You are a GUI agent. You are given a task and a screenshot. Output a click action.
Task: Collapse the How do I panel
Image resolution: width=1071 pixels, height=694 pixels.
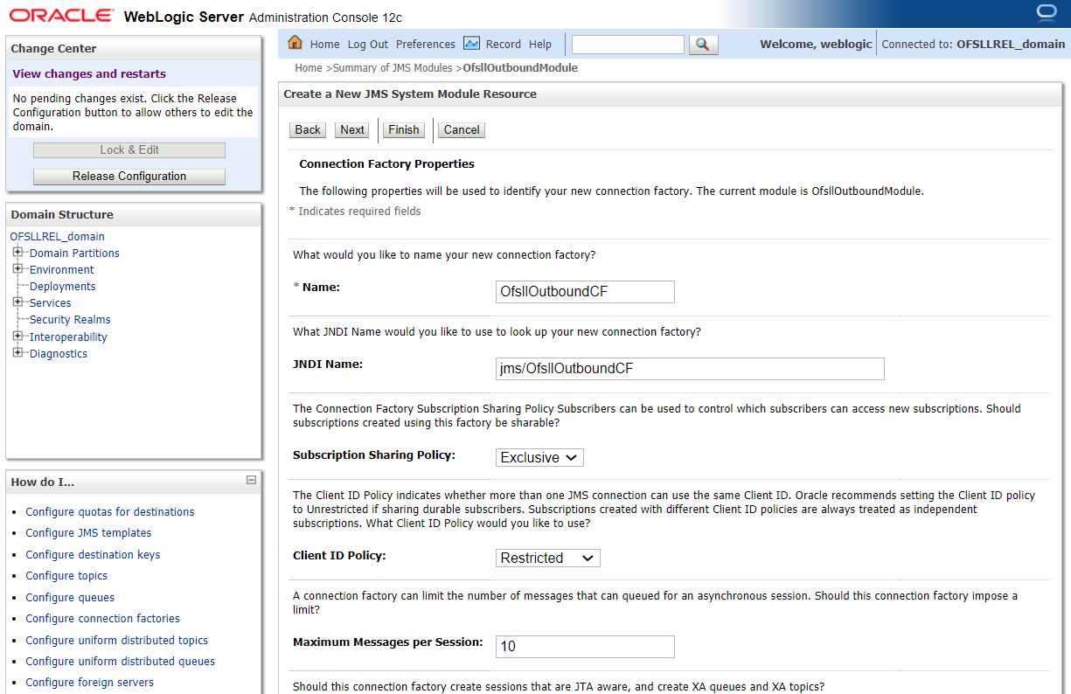pyautogui.click(x=252, y=480)
